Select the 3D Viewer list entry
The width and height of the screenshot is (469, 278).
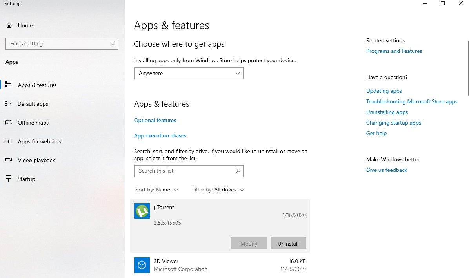coord(220,265)
